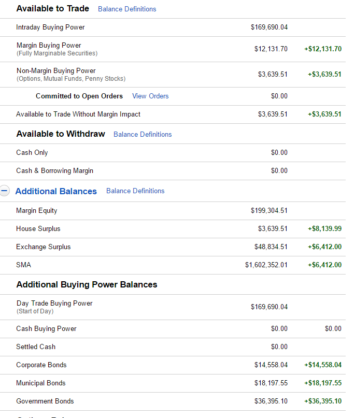
Task: Click Government Bonds green change value
Action: (x=323, y=401)
